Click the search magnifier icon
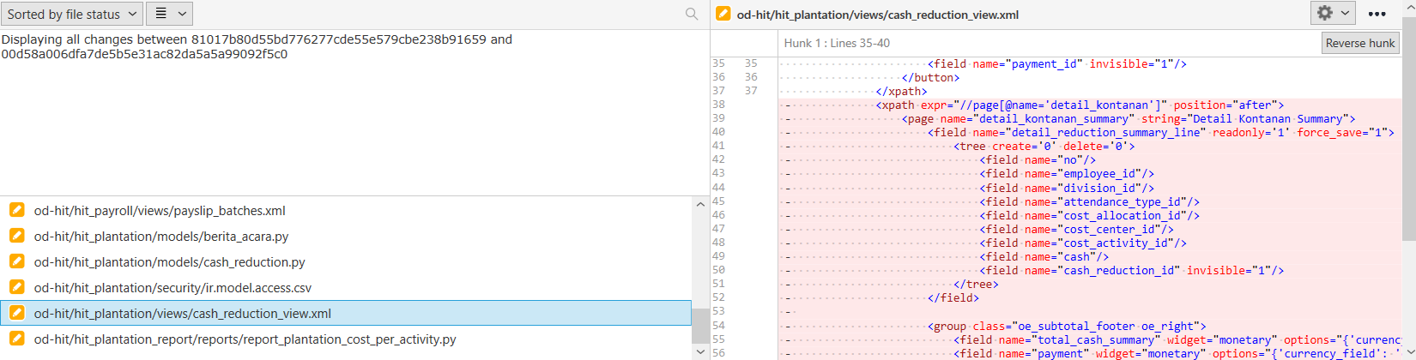Image resolution: width=1416 pixels, height=360 pixels. [692, 14]
